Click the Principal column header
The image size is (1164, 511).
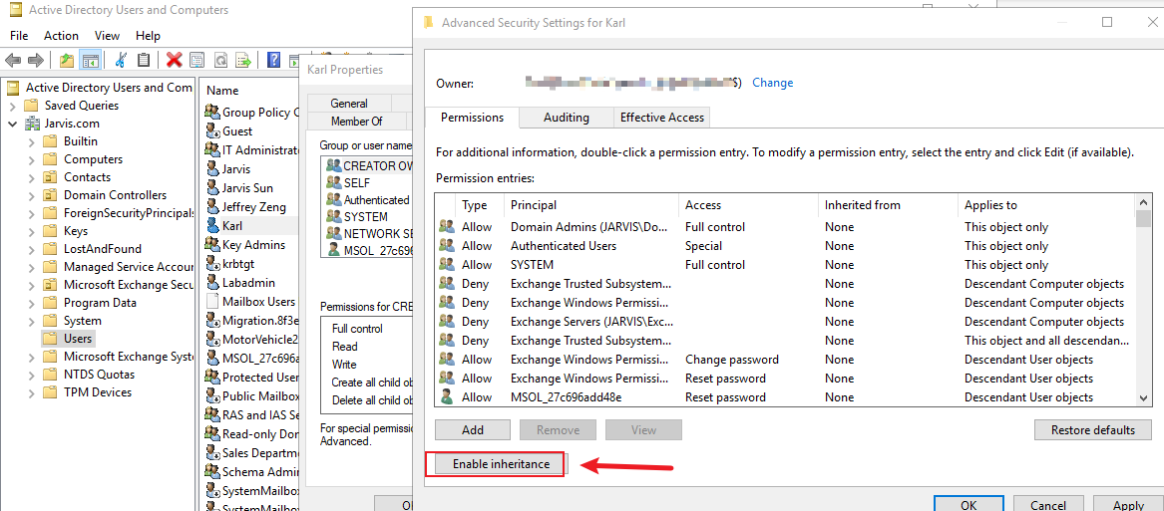pos(590,204)
